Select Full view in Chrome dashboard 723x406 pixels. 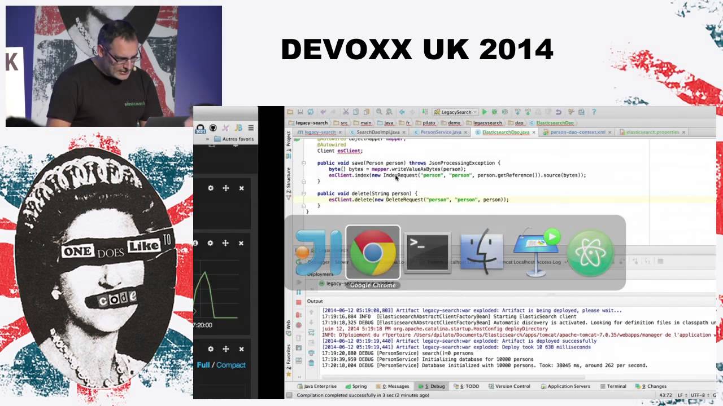[203, 365]
